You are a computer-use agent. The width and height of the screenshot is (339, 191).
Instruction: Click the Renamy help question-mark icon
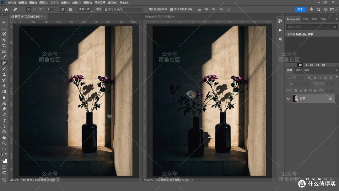click(323, 65)
